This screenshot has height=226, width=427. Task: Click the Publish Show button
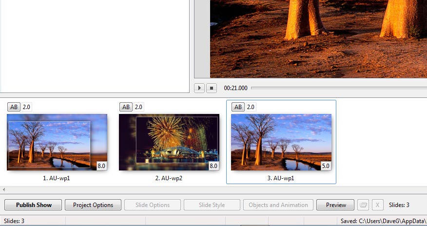[x=33, y=205]
